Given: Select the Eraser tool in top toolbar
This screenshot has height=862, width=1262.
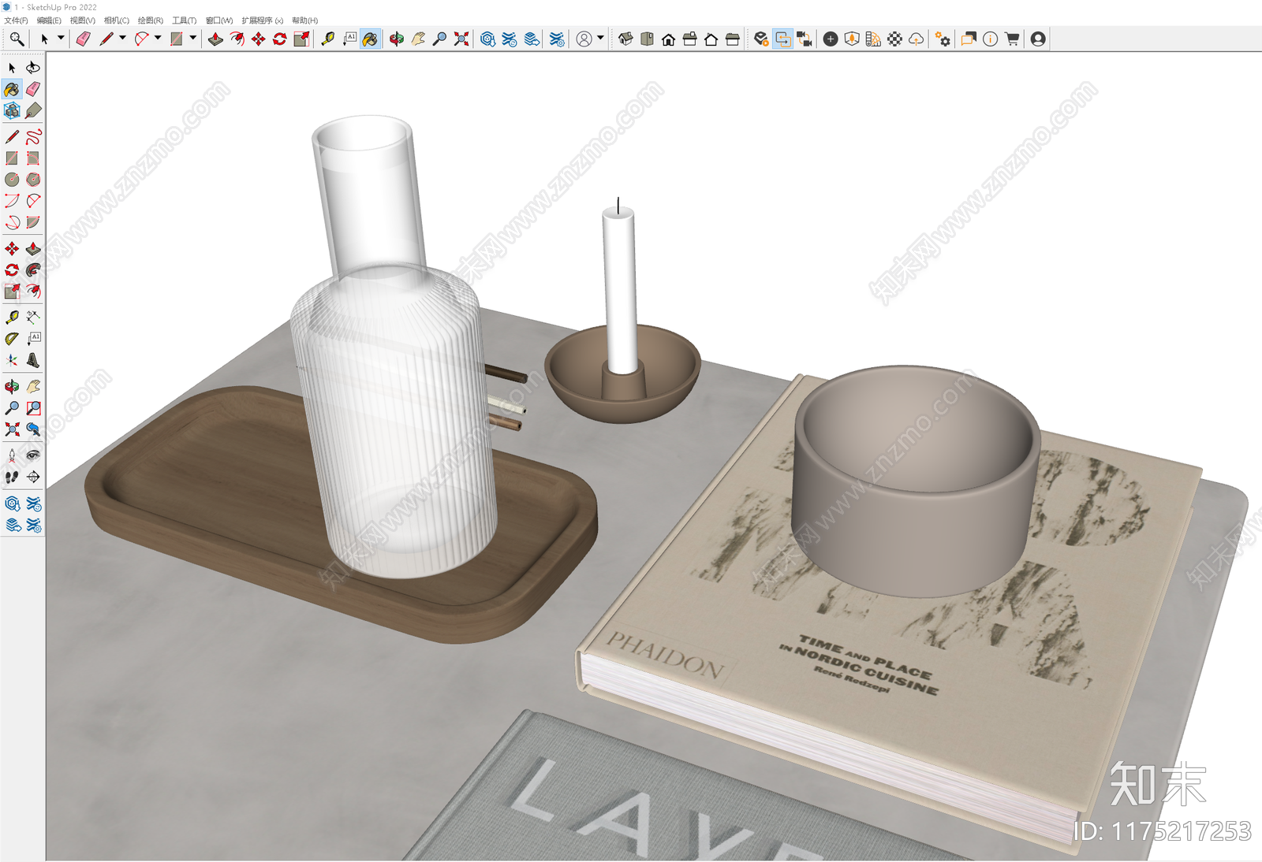Looking at the screenshot, I should tap(83, 39).
